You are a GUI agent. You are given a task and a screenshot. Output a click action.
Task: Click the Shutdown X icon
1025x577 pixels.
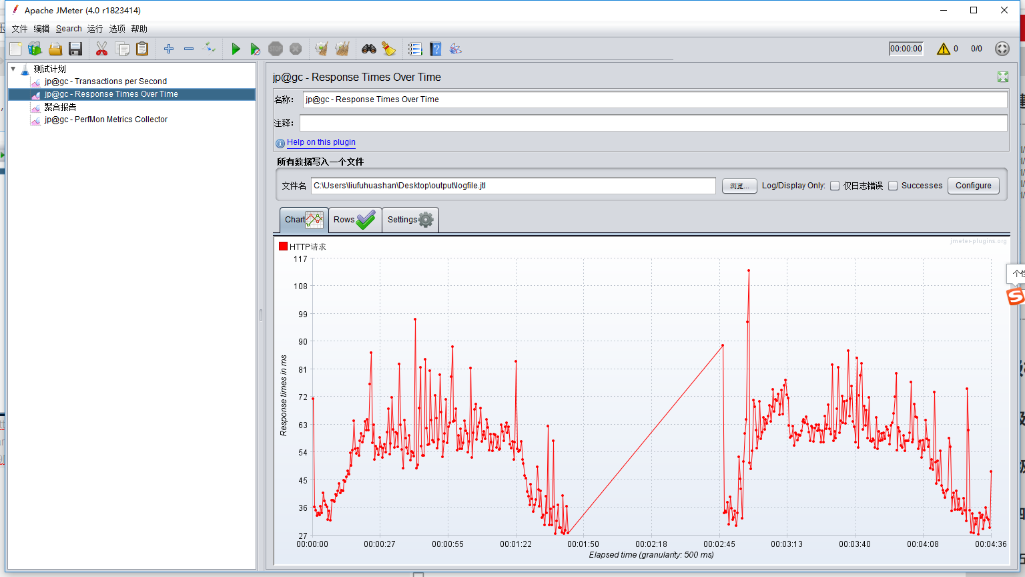tap(296, 49)
